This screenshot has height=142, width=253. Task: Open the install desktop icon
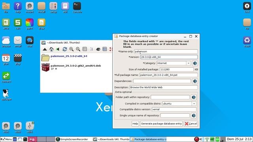[42, 7]
